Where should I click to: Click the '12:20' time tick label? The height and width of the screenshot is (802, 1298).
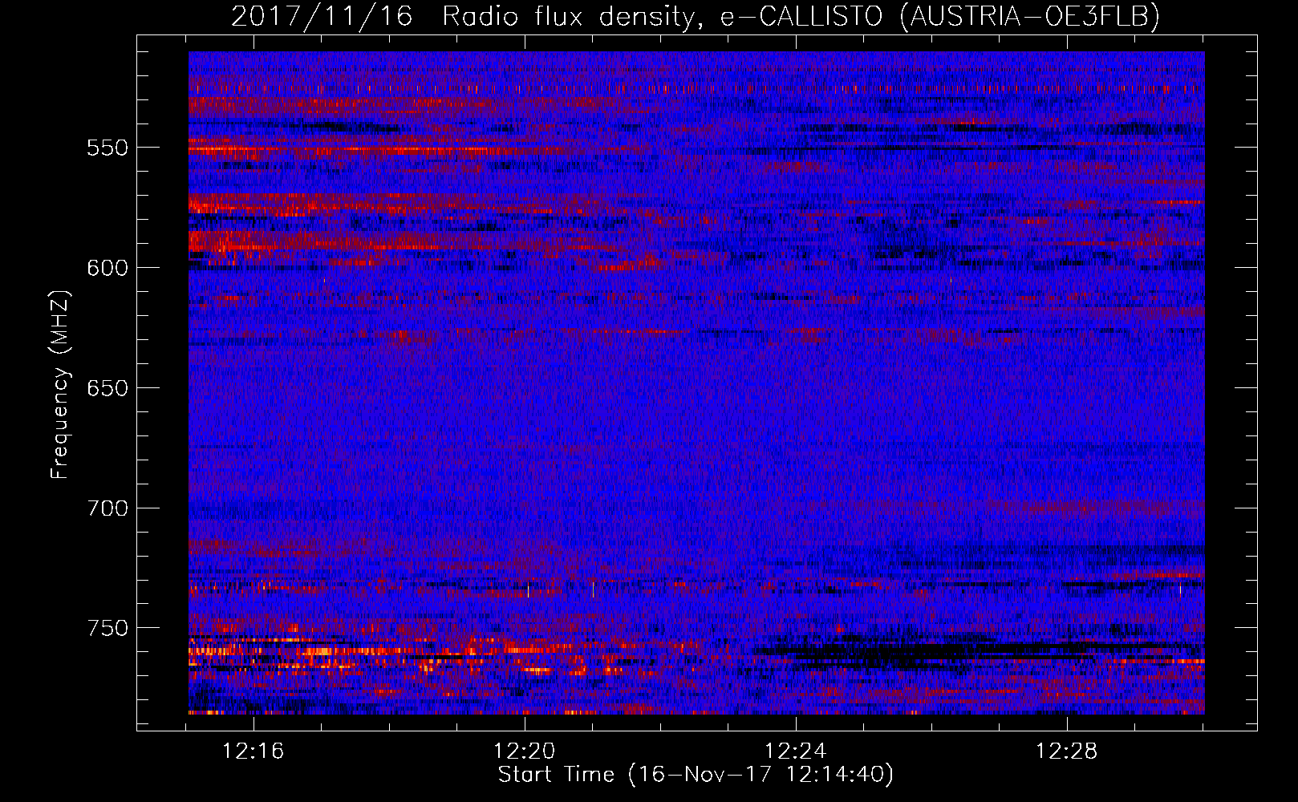pos(525,751)
